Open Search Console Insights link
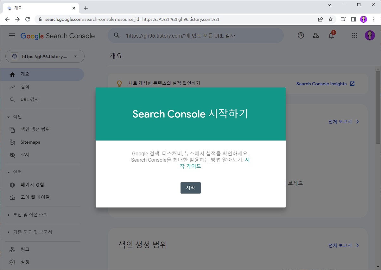This screenshot has height=270, width=381. point(321,84)
